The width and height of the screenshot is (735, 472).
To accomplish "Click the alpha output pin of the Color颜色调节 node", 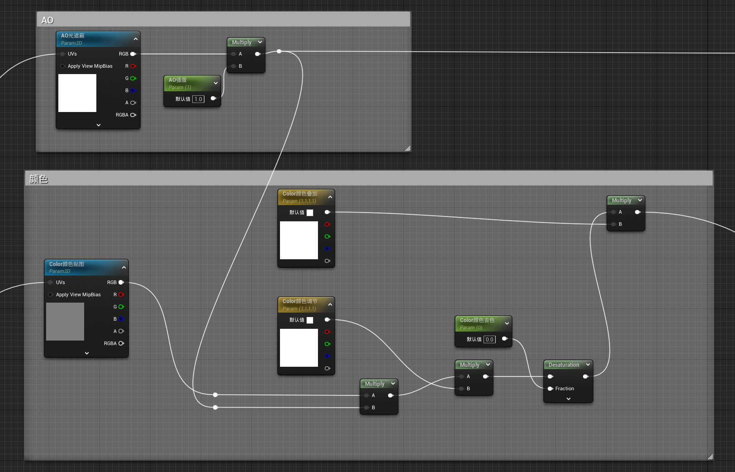I will point(327,368).
